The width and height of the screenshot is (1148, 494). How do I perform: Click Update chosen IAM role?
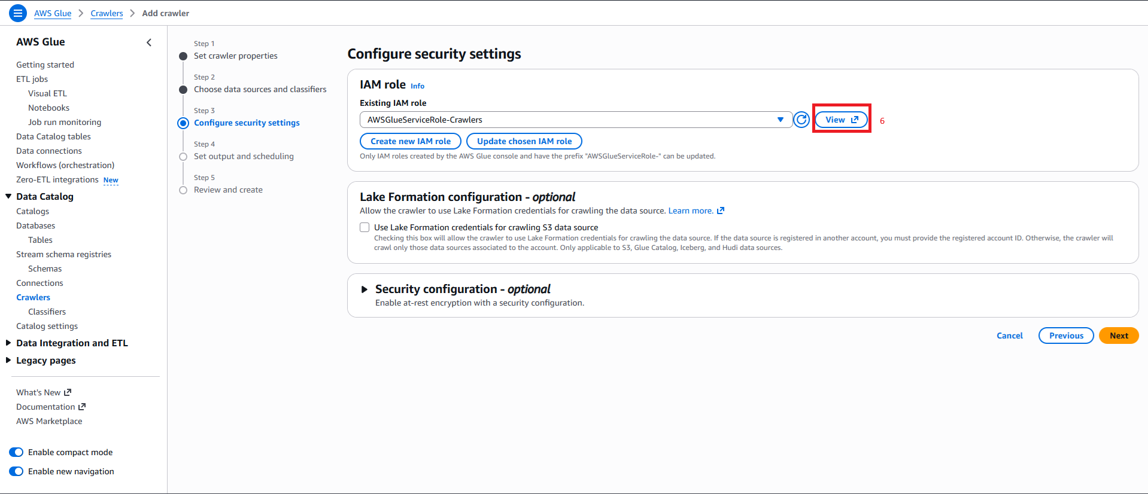[x=524, y=141]
